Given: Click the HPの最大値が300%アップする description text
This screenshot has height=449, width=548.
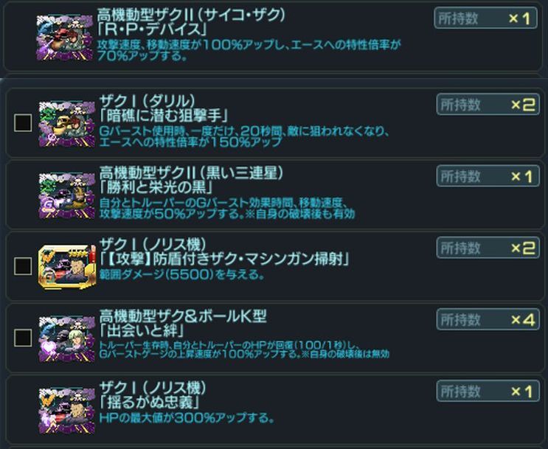Looking at the screenshot, I should 187,418.
